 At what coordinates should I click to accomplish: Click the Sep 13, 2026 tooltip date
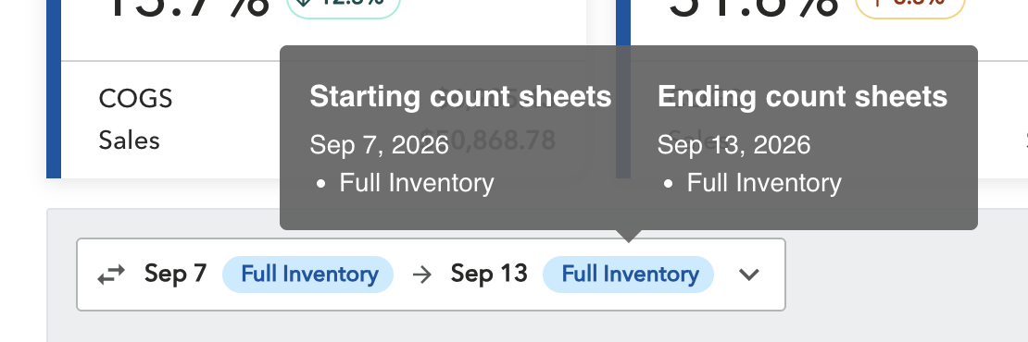734,144
